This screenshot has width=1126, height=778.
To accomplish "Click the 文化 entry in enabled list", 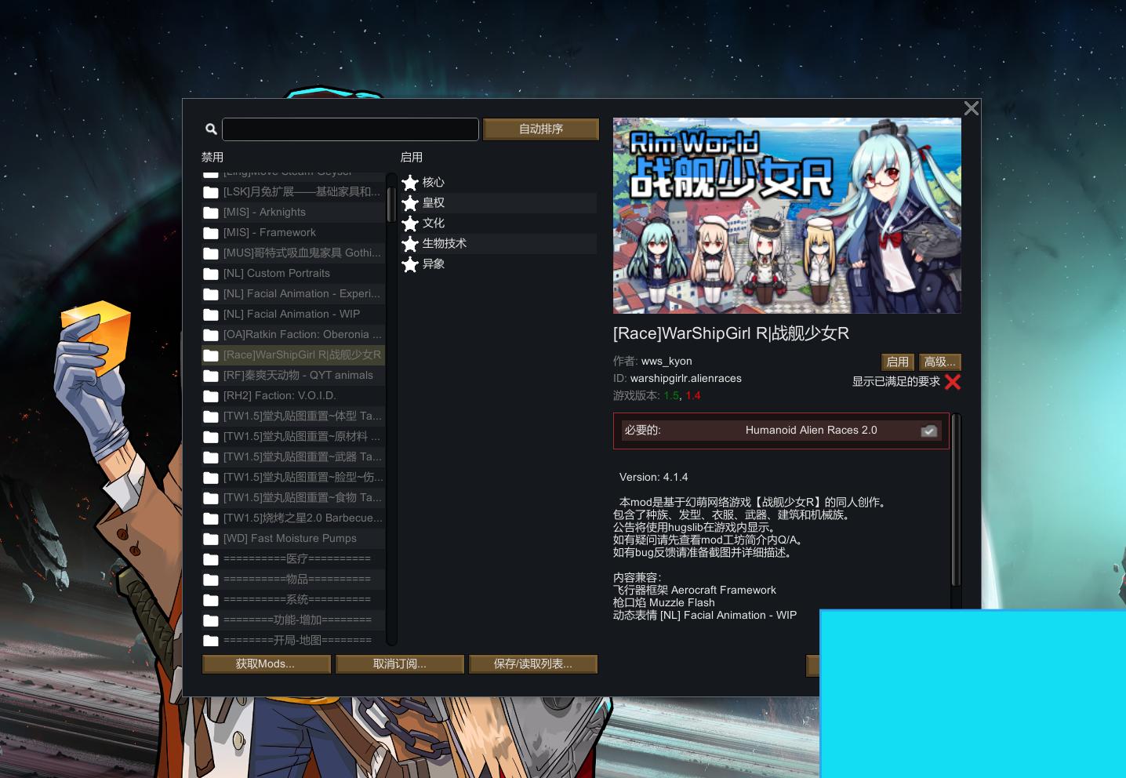I will coord(499,224).
